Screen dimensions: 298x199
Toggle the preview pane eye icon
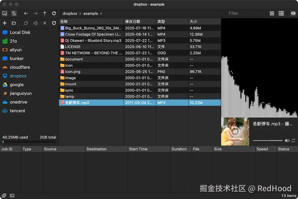tap(293, 13)
